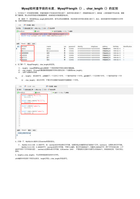140x199 pixels.
Task: Select admin cell in account column
Action: tap(24, 49)
